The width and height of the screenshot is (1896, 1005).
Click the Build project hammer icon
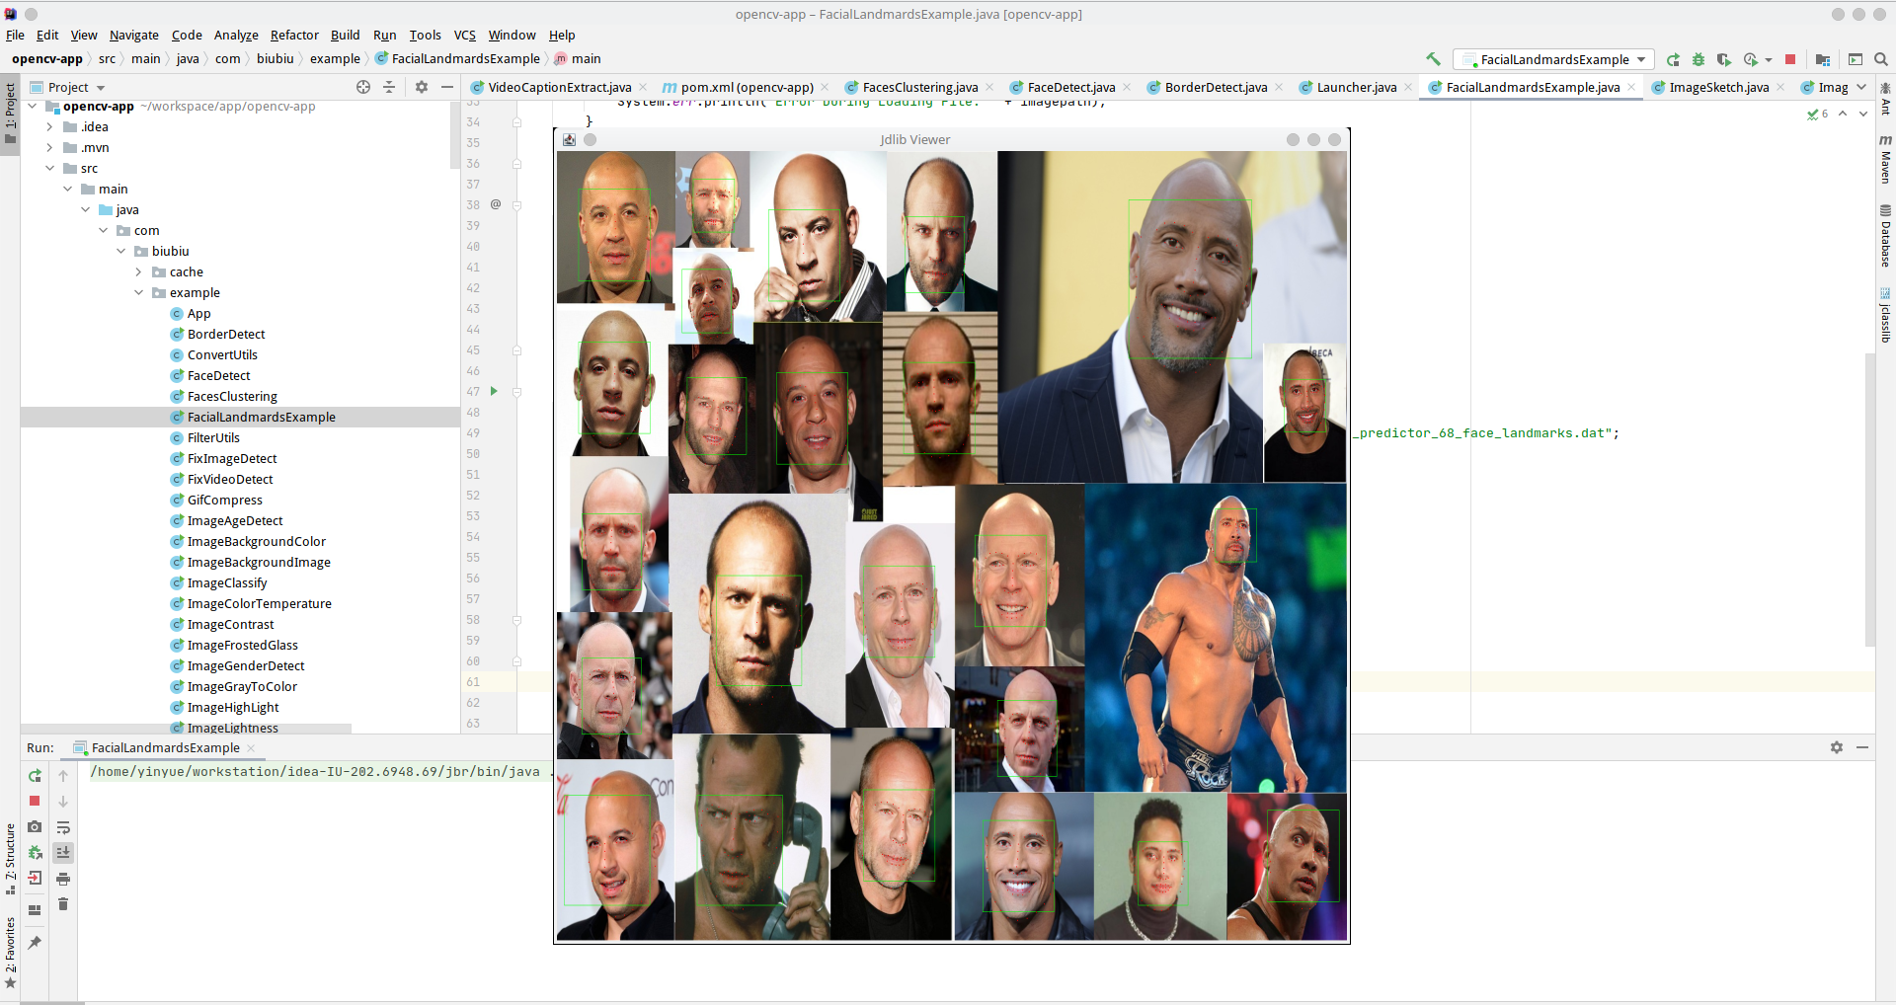pos(1433,59)
